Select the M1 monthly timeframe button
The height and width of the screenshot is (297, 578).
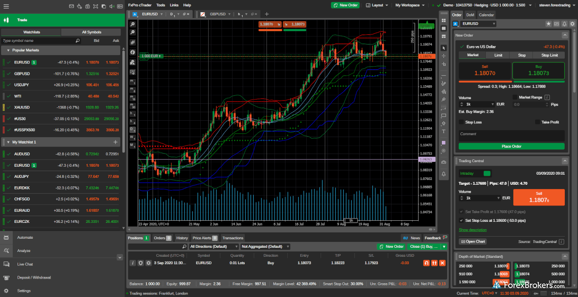[x=132, y=145]
